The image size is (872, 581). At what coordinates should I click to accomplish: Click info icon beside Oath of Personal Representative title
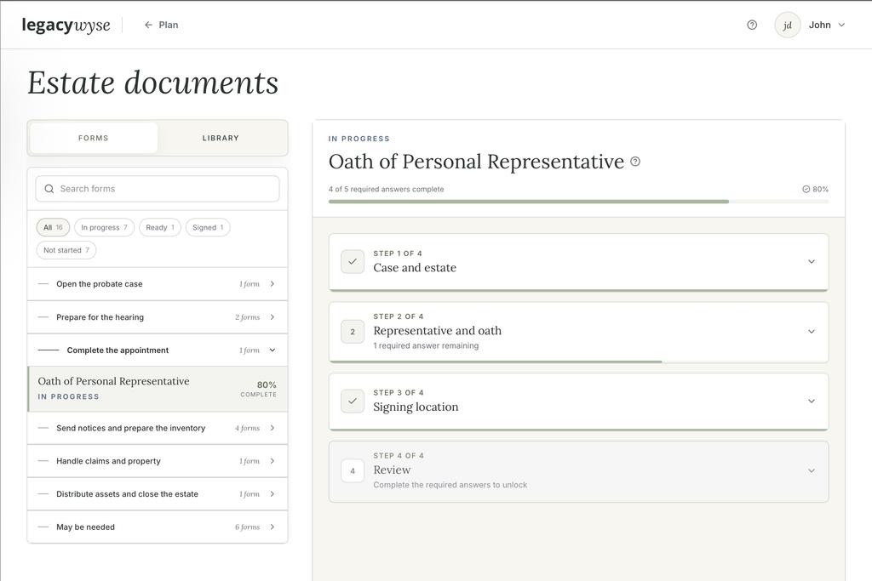[635, 162]
